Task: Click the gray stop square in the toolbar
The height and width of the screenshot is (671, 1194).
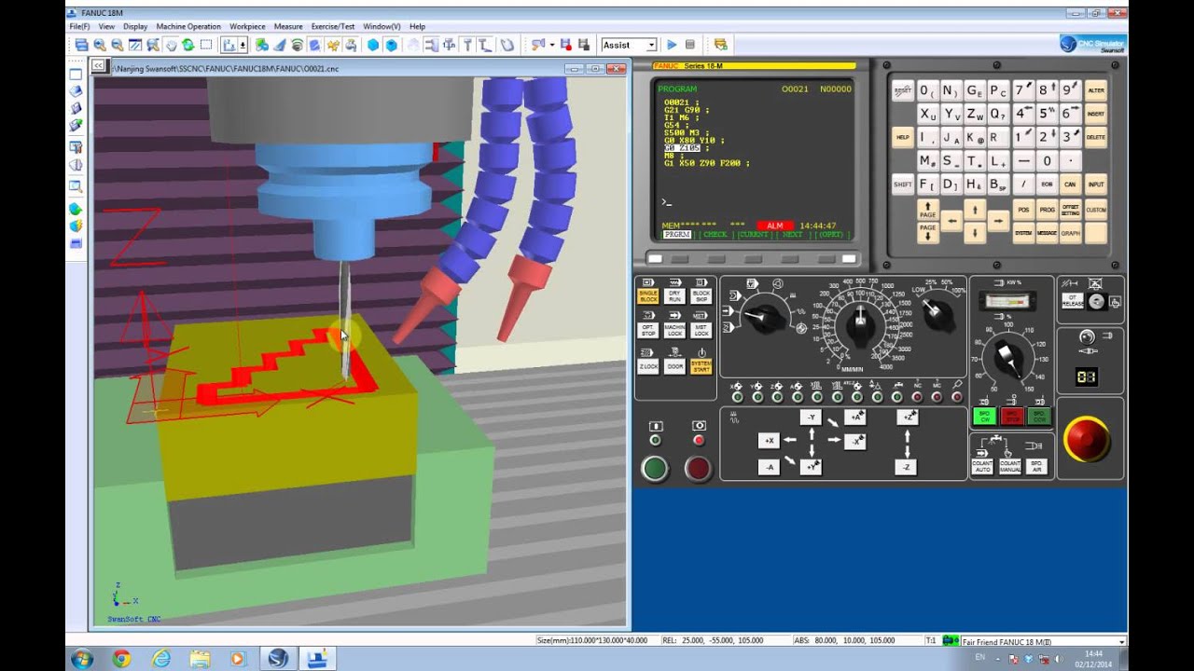Action: (x=690, y=45)
